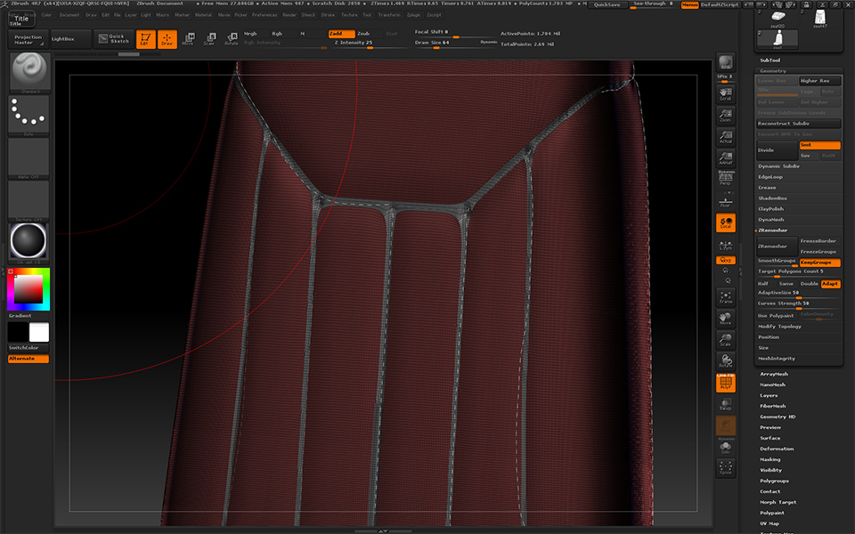Click the Xpose icon

coord(725,467)
